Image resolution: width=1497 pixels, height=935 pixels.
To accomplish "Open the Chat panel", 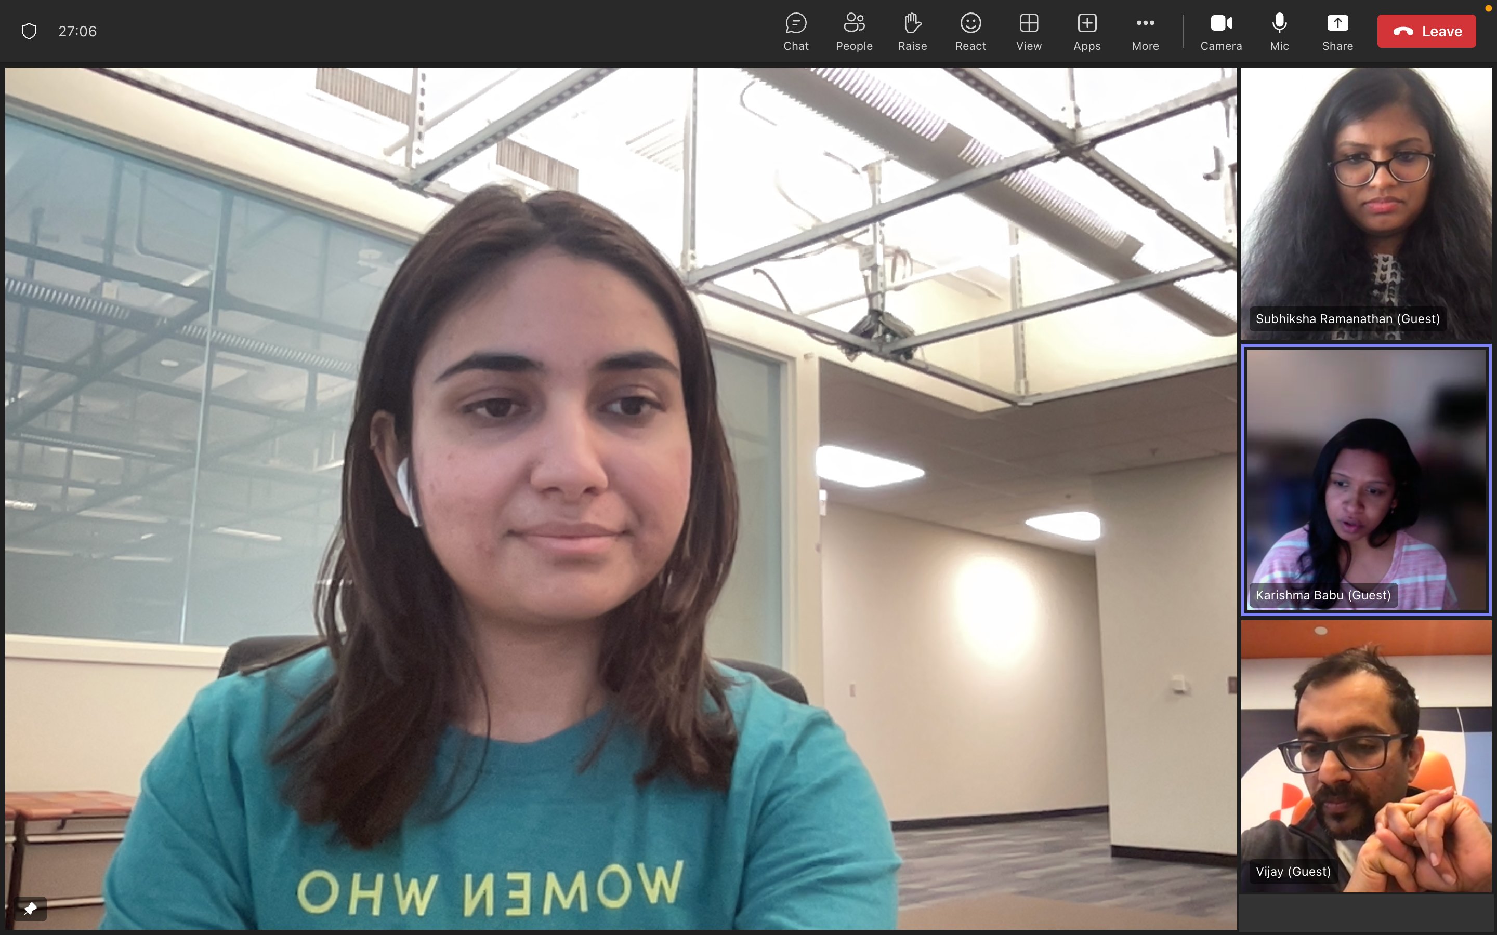I will pos(795,32).
